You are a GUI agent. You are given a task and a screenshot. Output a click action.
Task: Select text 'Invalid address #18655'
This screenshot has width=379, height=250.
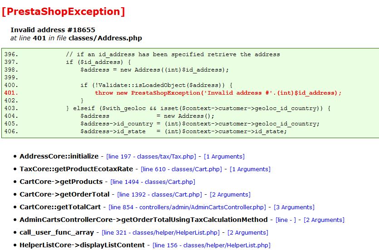(53, 30)
